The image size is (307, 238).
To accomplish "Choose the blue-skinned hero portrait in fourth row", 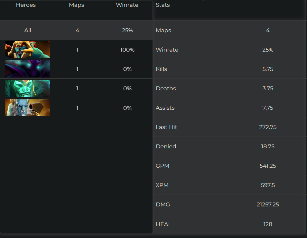I will coord(28,108).
